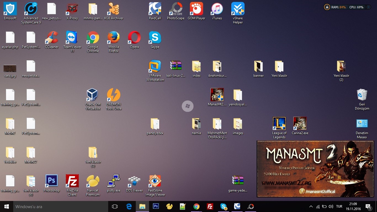Select the Geri Dönüşüm recycle bin

point(362,99)
